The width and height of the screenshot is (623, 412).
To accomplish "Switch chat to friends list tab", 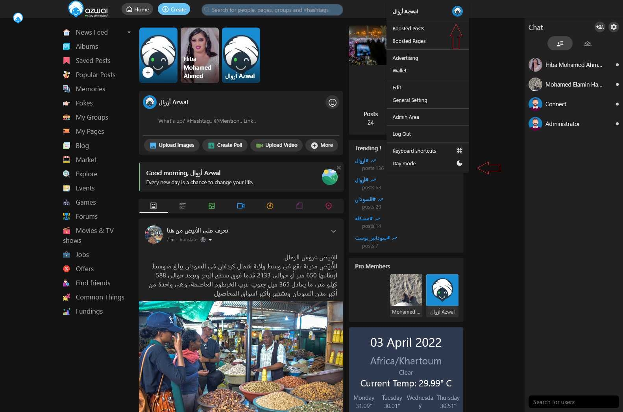I will [560, 44].
